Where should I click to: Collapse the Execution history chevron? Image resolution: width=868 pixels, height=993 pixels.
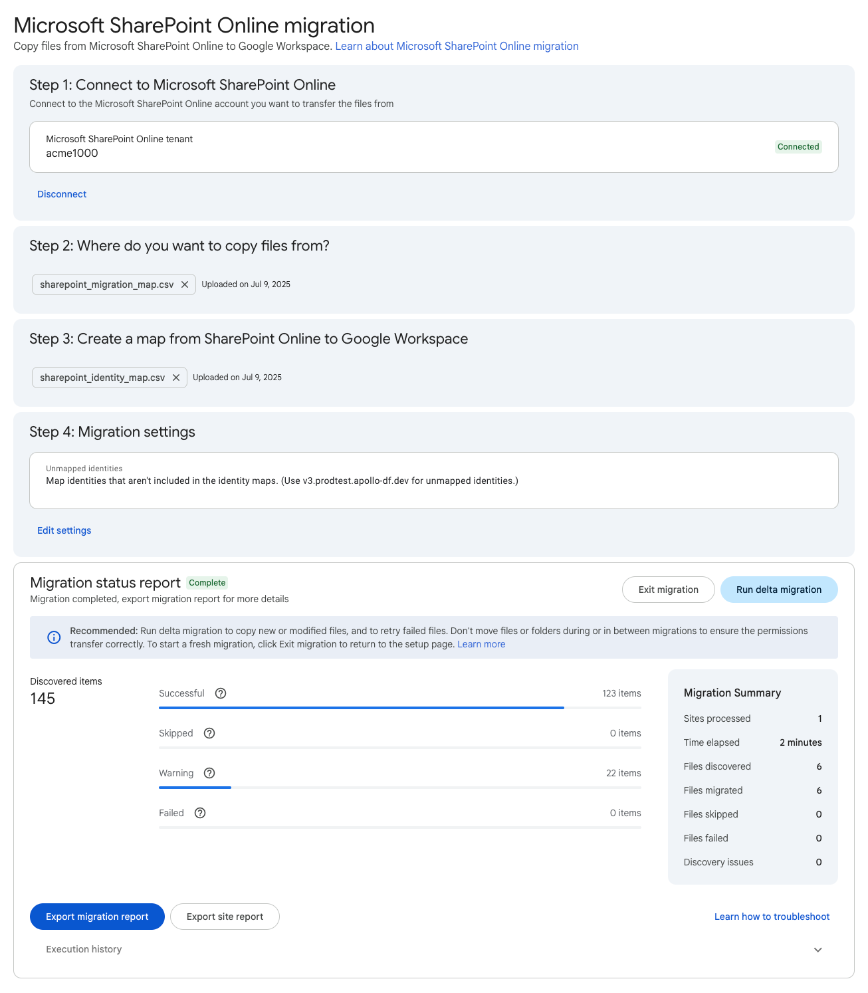point(818,949)
